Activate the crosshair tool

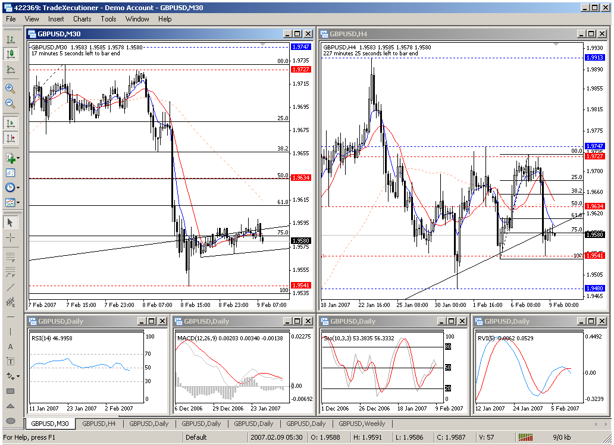[x=11, y=237]
